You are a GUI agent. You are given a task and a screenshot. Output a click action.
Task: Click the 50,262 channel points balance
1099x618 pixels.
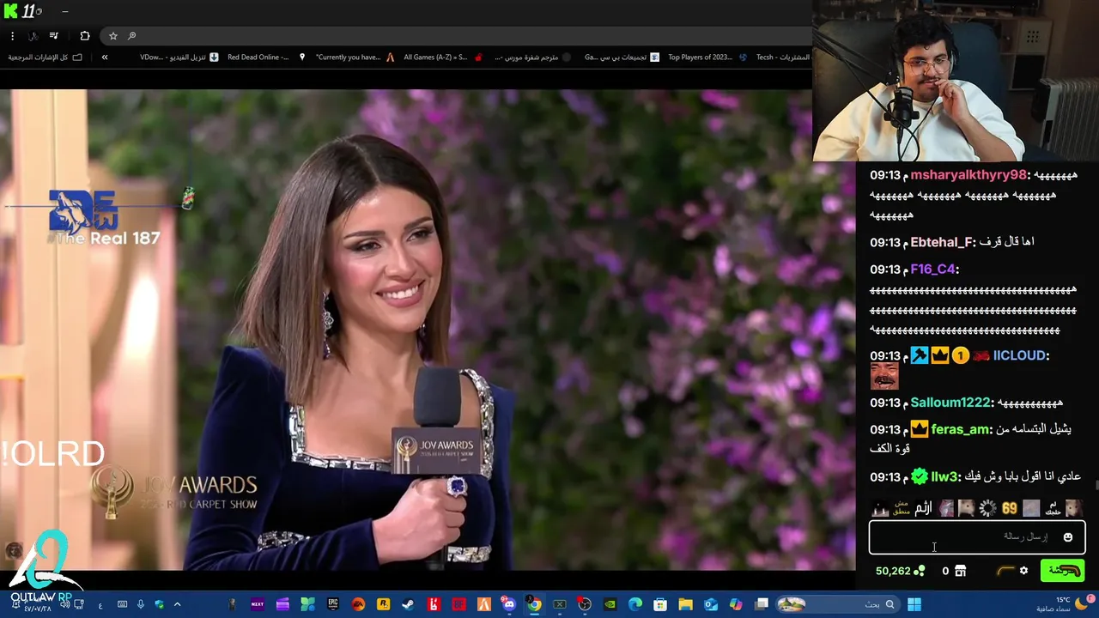900,571
